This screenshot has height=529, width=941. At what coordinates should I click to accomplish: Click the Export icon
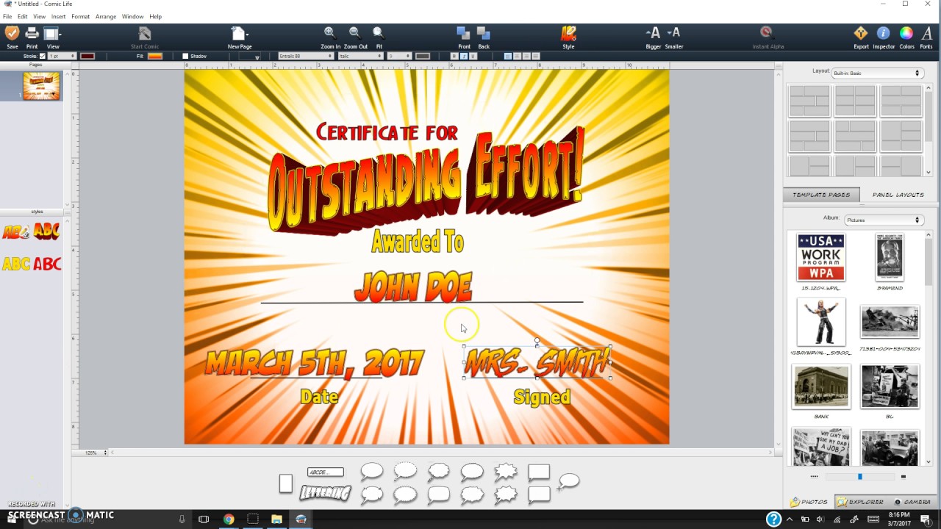860,34
